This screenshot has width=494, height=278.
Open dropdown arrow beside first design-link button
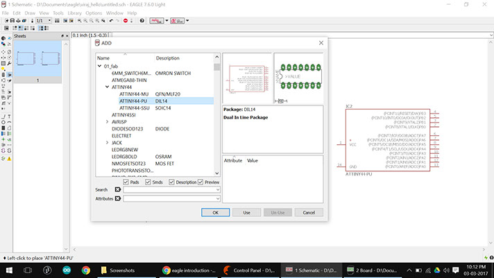167,21
